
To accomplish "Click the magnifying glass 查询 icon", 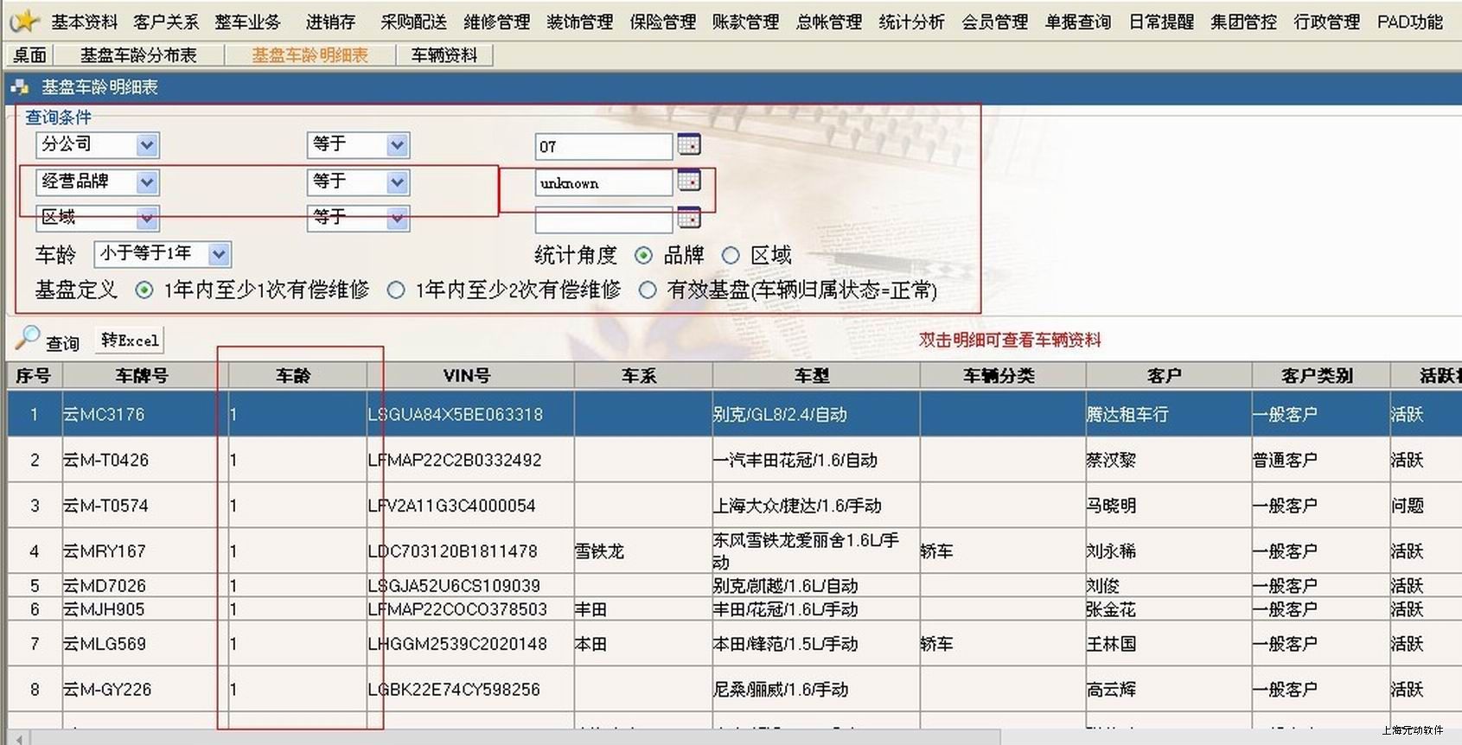I will coord(29,337).
